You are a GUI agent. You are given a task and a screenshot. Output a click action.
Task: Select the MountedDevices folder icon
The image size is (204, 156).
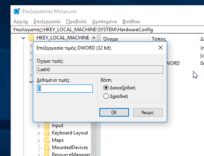point(47,147)
